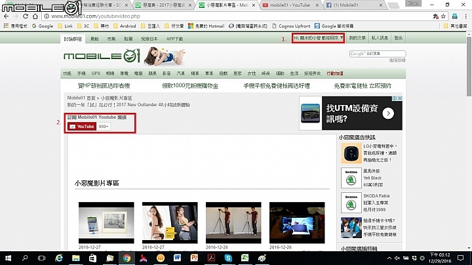Screen dimensions: 472x265
Task: Open the Windows Store taskbar icon
Action: coord(92,258)
